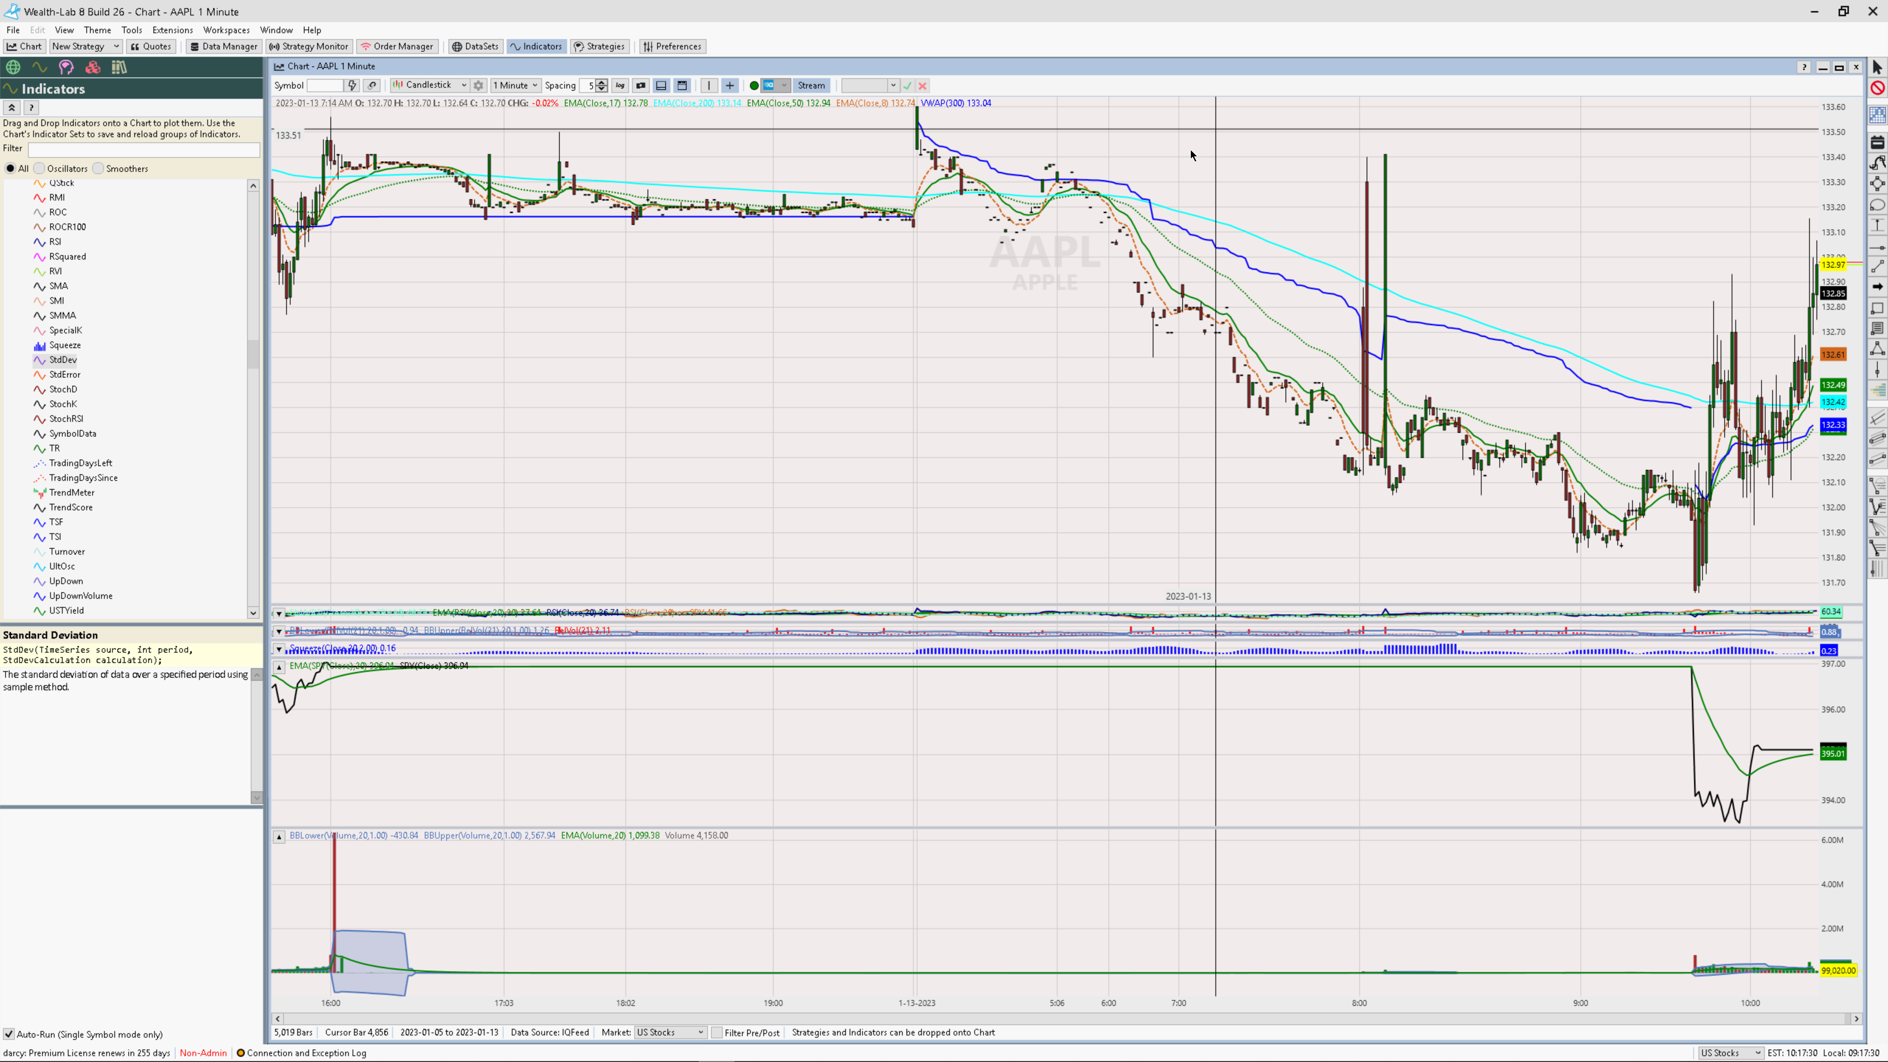Toggle the crosshair cursor button
The image size is (1888, 1062).
(729, 86)
